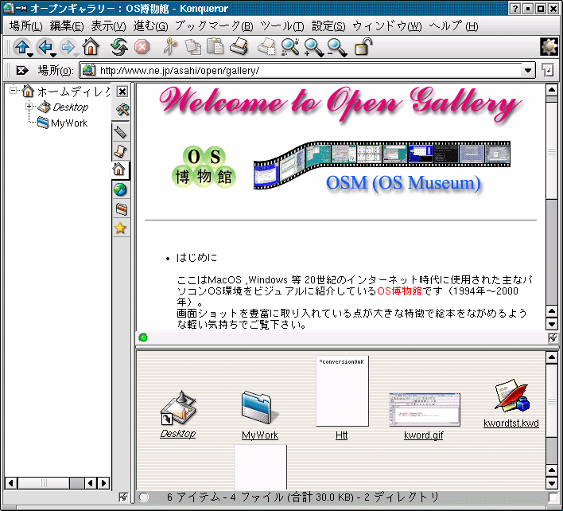
Task: Select sidebar home directory tab
Action: point(119,170)
